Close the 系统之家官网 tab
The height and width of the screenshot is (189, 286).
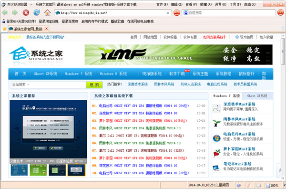point(47,29)
